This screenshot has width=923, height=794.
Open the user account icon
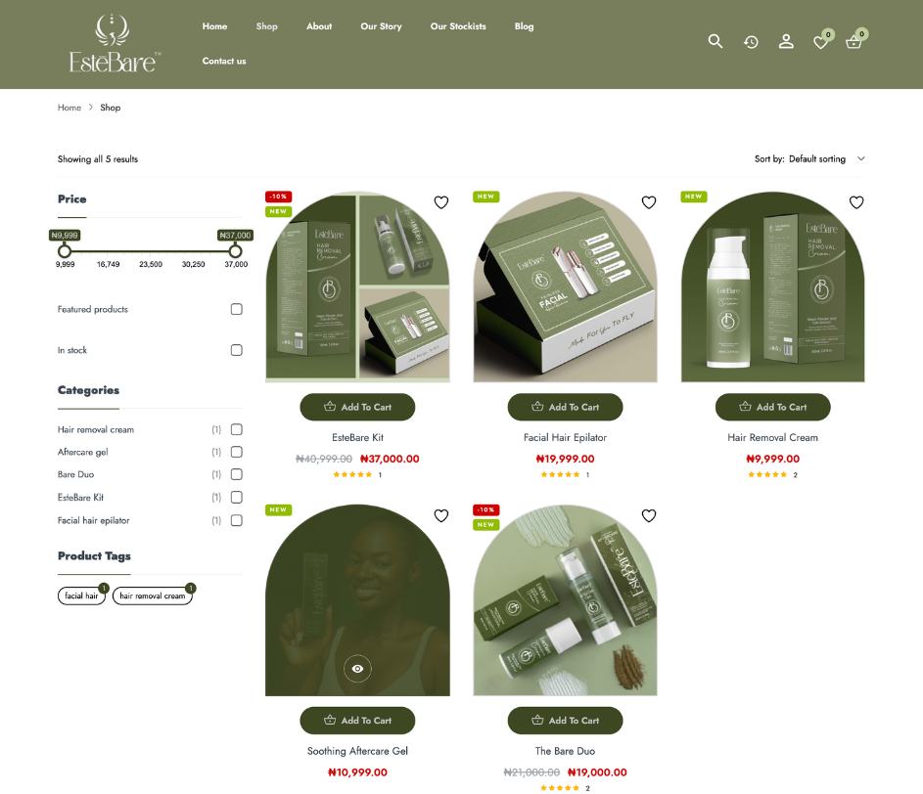click(x=786, y=42)
